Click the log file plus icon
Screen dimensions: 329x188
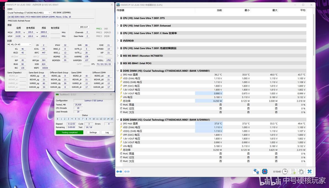(293, 171)
